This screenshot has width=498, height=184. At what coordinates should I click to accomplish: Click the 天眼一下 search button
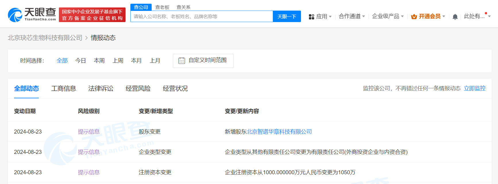pos(287,16)
